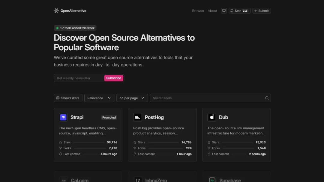324x182 pixels.
Task: Star the project on GitHub
Action: [x=239, y=11]
